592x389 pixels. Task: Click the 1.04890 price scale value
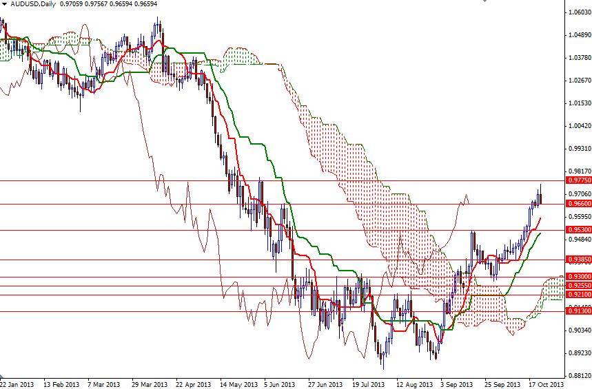[580, 35]
